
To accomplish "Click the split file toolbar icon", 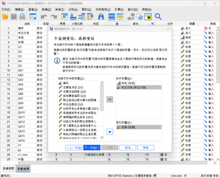I will pyautogui.click(x=131, y=17).
